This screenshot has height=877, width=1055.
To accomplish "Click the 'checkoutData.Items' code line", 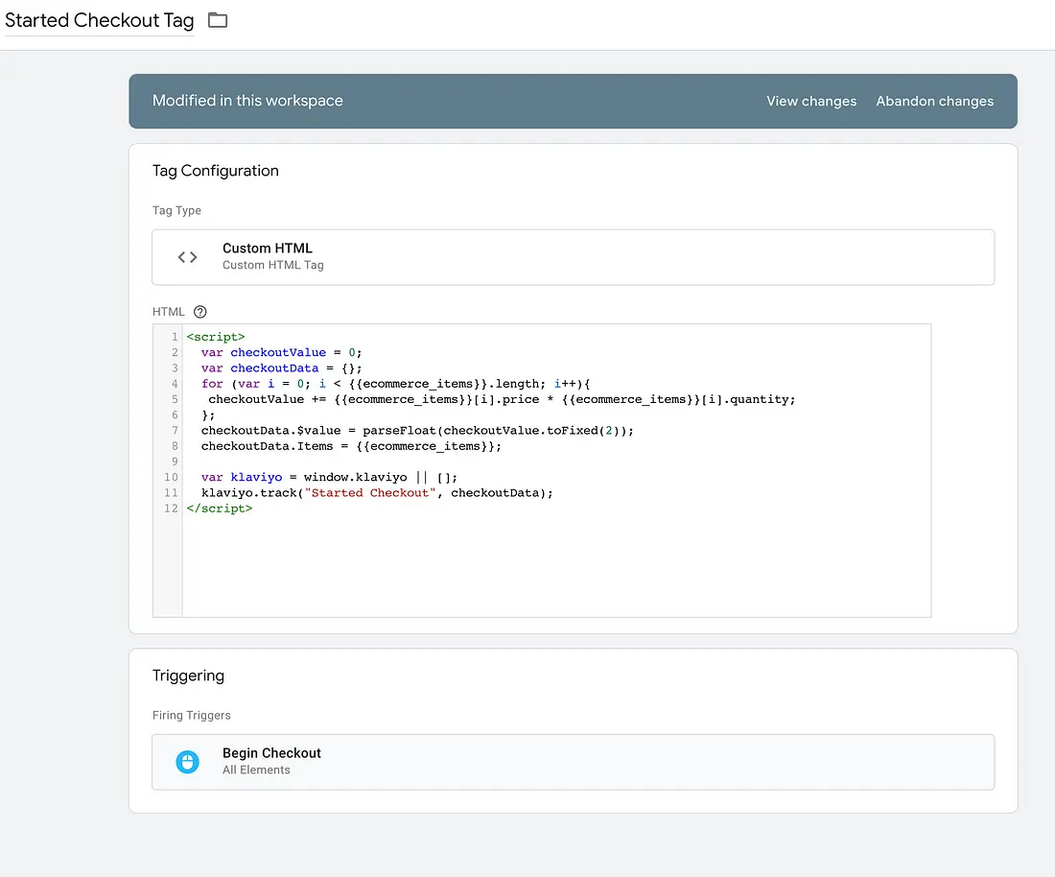I will (x=351, y=446).
